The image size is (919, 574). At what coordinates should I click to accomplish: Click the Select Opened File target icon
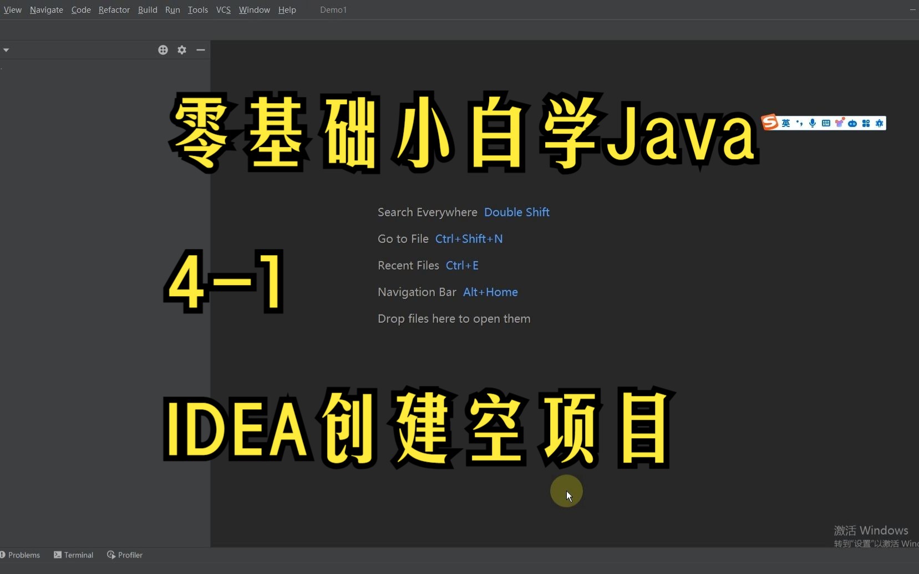163,50
